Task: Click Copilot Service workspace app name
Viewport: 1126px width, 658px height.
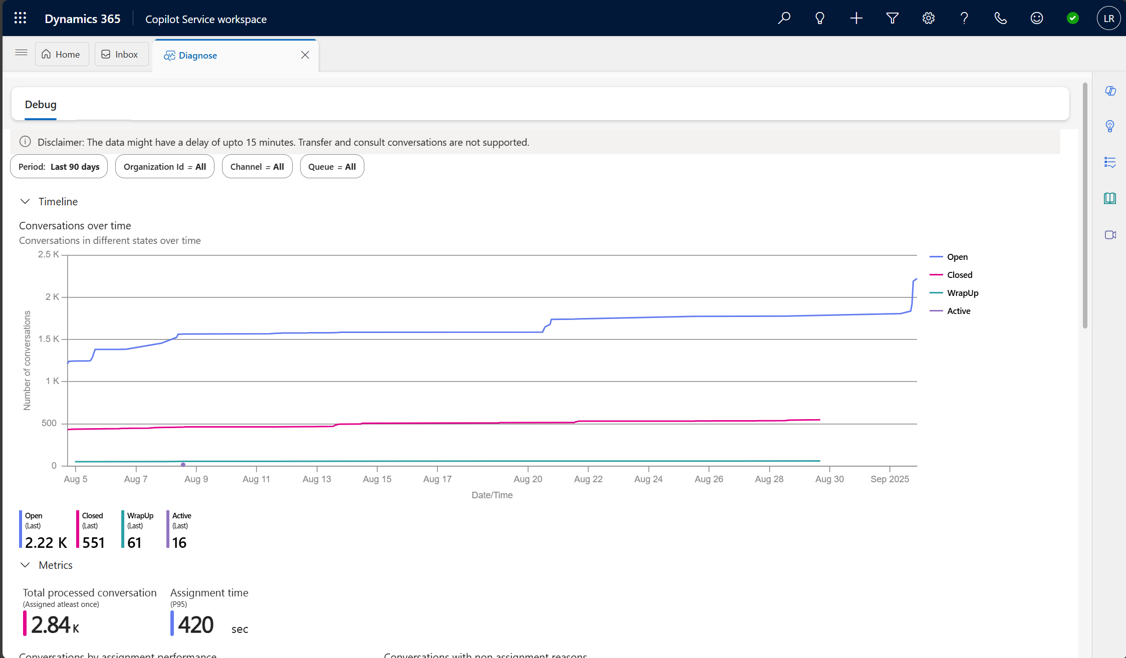Action: [206, 19]
